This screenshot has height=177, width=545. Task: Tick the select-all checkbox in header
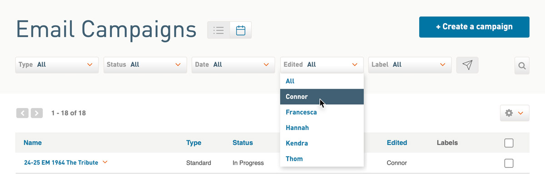click(x=509, y=143)
